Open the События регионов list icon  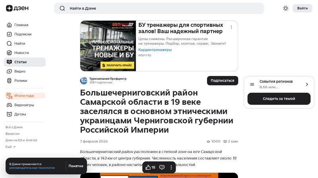point(252,84)
